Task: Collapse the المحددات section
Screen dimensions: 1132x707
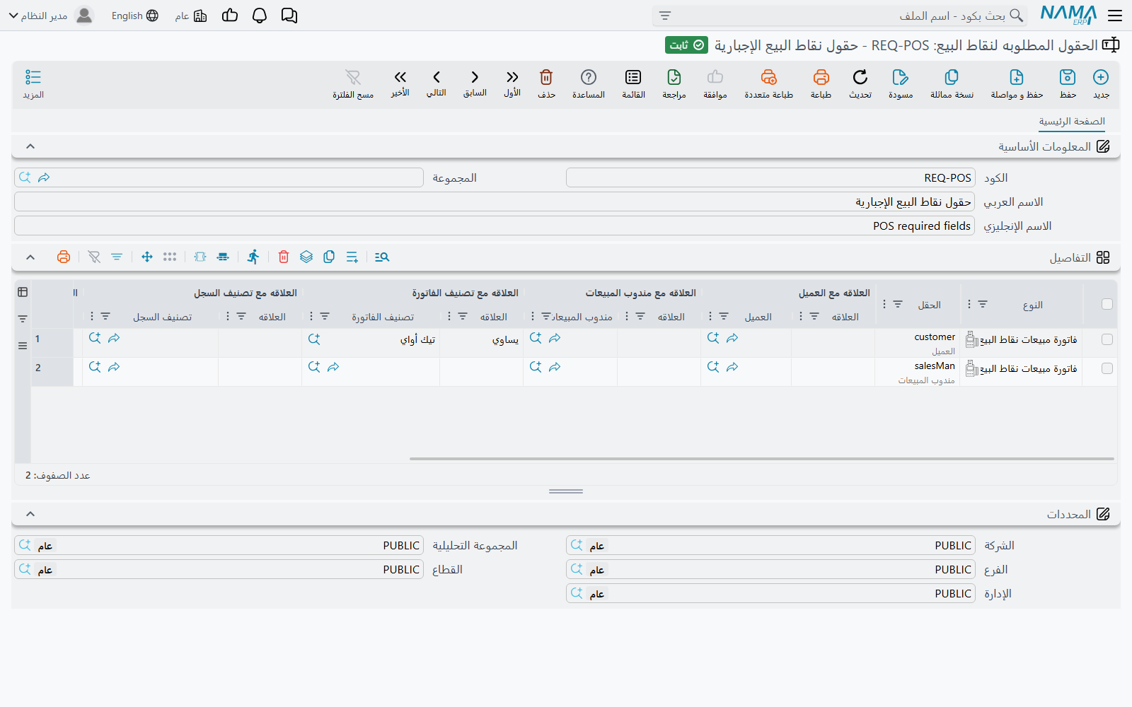Action: click(x=30, y=514)
